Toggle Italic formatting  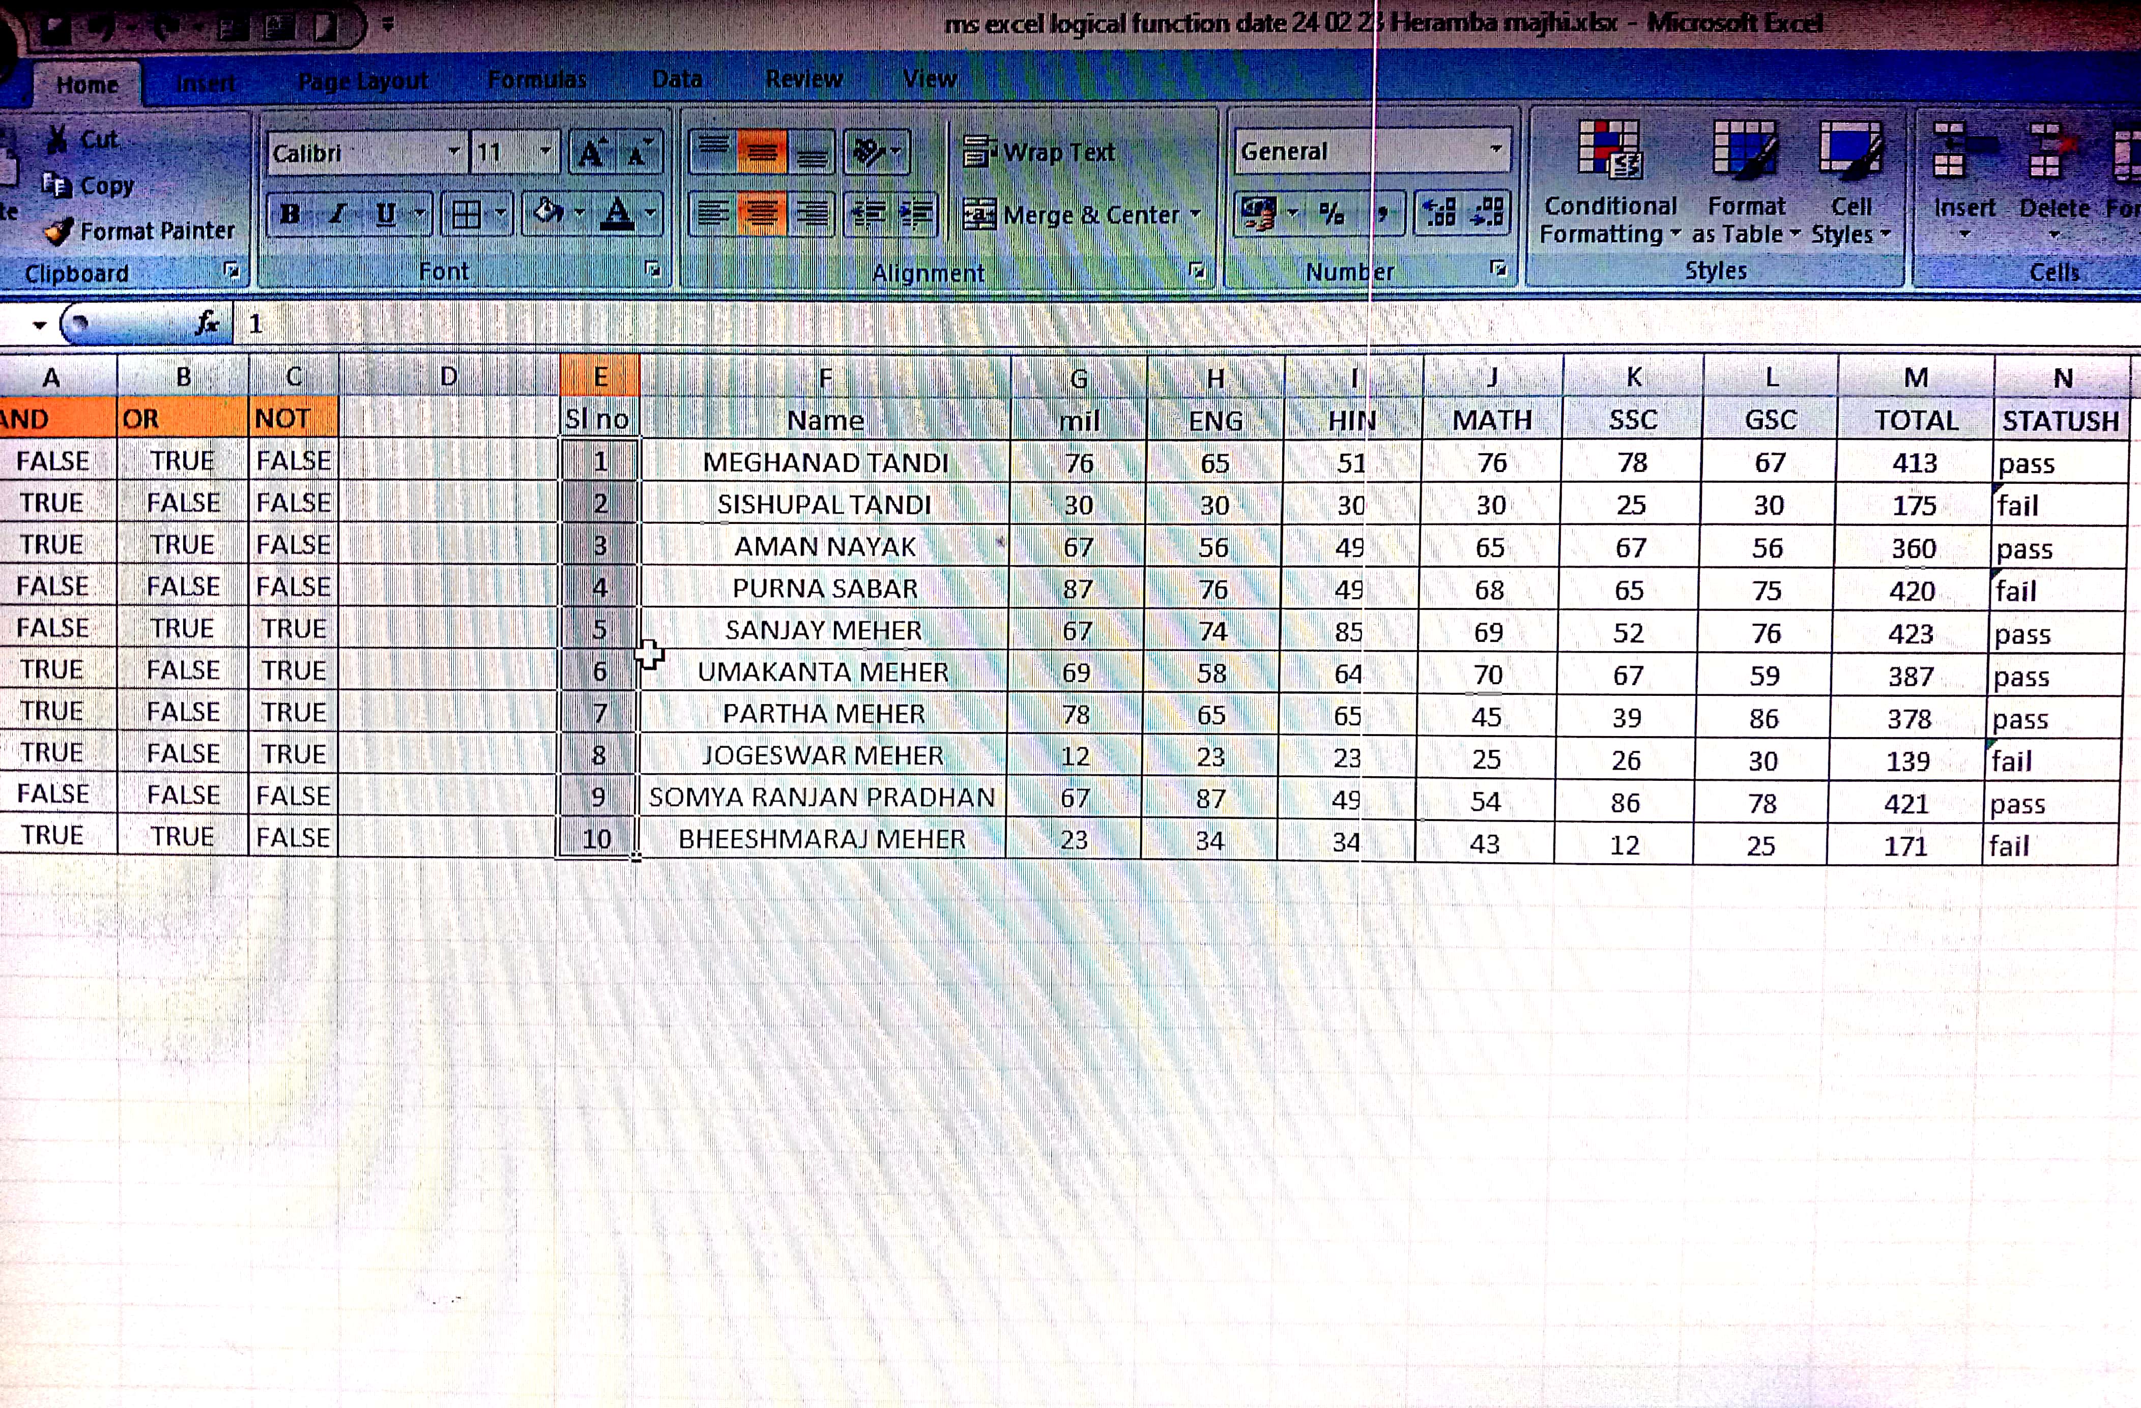coord(337,214)
